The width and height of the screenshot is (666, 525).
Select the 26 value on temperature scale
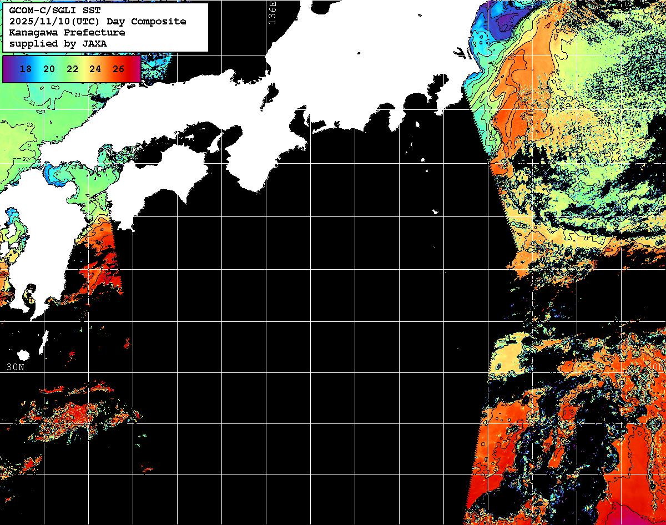(118, 69)
